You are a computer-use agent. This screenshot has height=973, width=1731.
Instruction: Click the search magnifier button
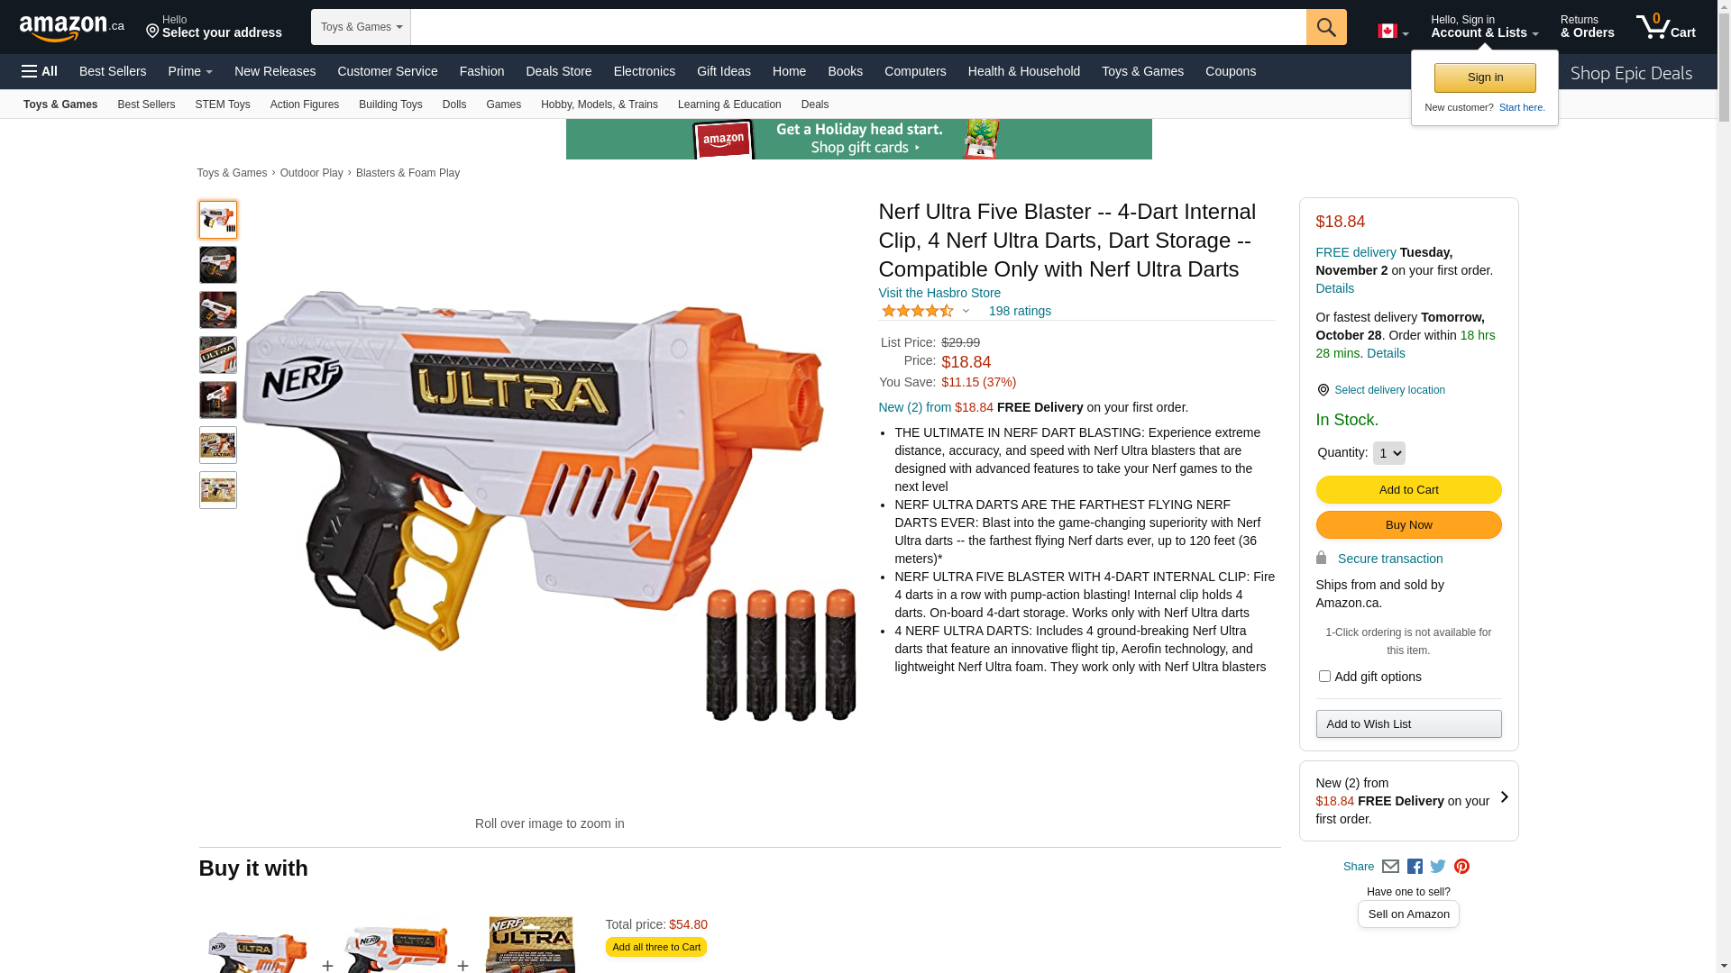pyautogui.click(x=1326, y=27)
